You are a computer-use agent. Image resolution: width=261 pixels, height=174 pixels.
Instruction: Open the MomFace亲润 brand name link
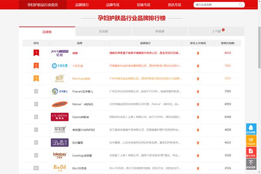coord(81,79)
